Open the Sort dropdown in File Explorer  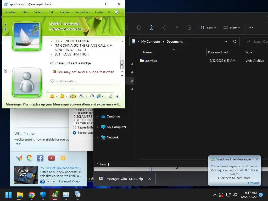[x=208, y=28]
